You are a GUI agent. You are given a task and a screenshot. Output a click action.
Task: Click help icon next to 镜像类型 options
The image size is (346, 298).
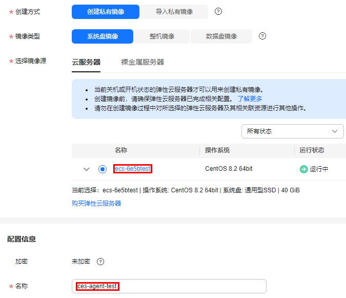(x=262, y=36)
